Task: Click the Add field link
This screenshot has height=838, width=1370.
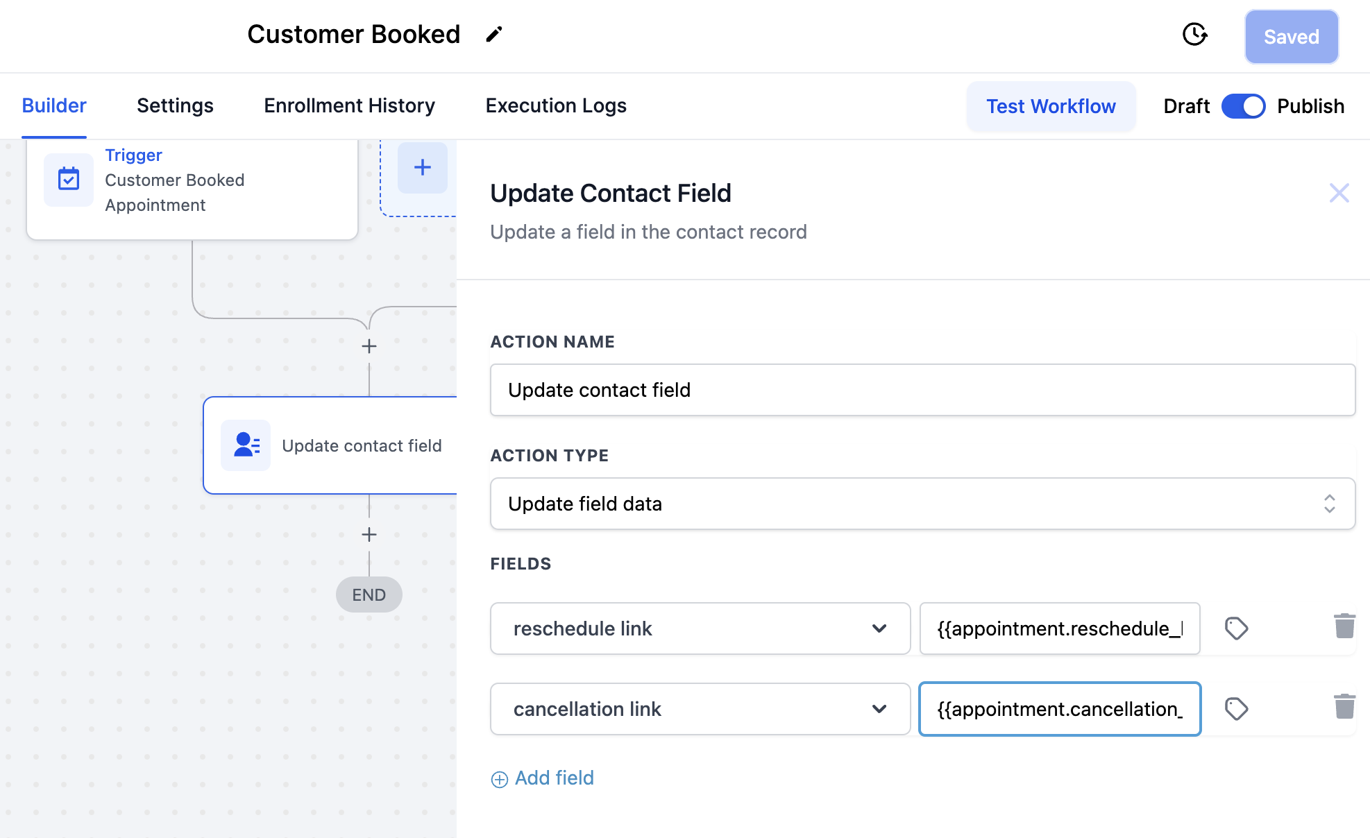Action: (x=544, y=778)
